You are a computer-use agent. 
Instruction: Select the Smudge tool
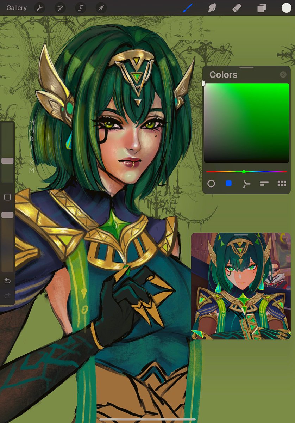pos(212,8)
